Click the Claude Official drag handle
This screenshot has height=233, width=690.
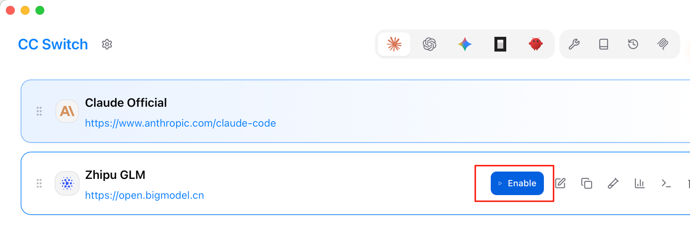(x=39, y=111)
